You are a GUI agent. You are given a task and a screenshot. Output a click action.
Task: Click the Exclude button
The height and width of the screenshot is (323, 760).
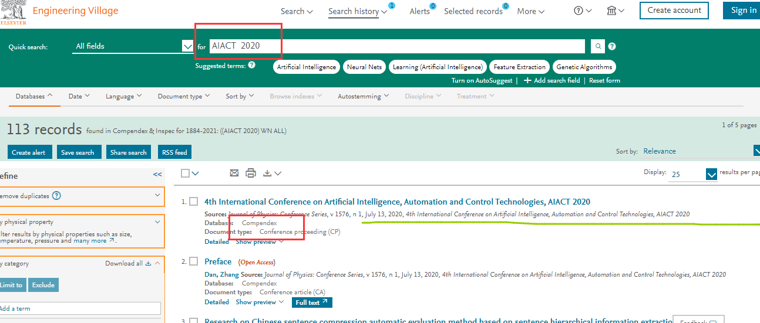pos(43,285)
